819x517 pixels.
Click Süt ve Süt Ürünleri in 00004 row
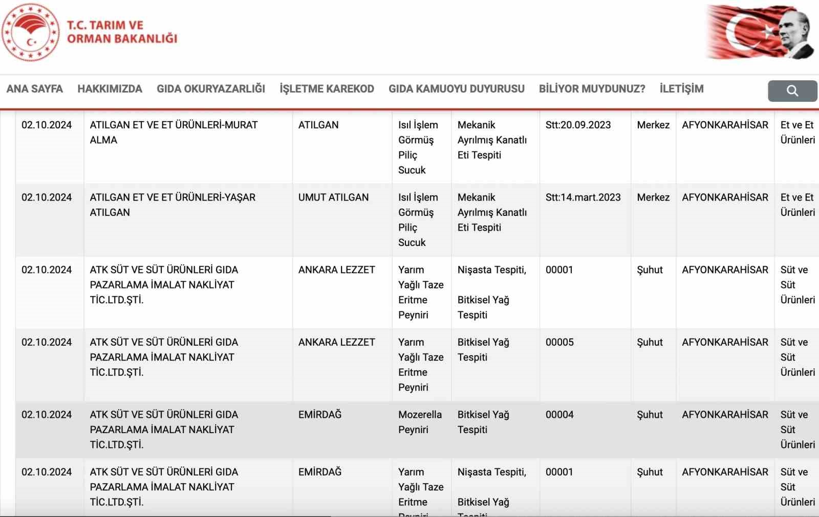click(x=798, y=430)
